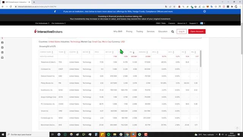The image size is (243, 137).
Task: Open the Services menu
Action: point(151,31)
